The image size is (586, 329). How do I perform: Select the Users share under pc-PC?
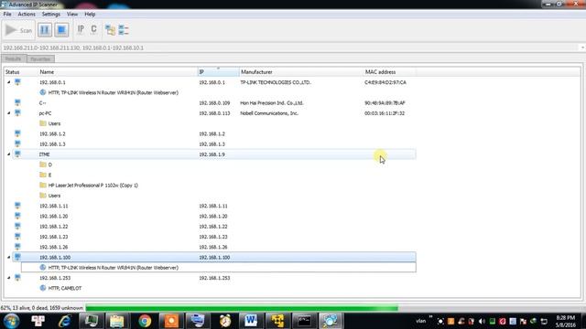click(x=54, y=123)
